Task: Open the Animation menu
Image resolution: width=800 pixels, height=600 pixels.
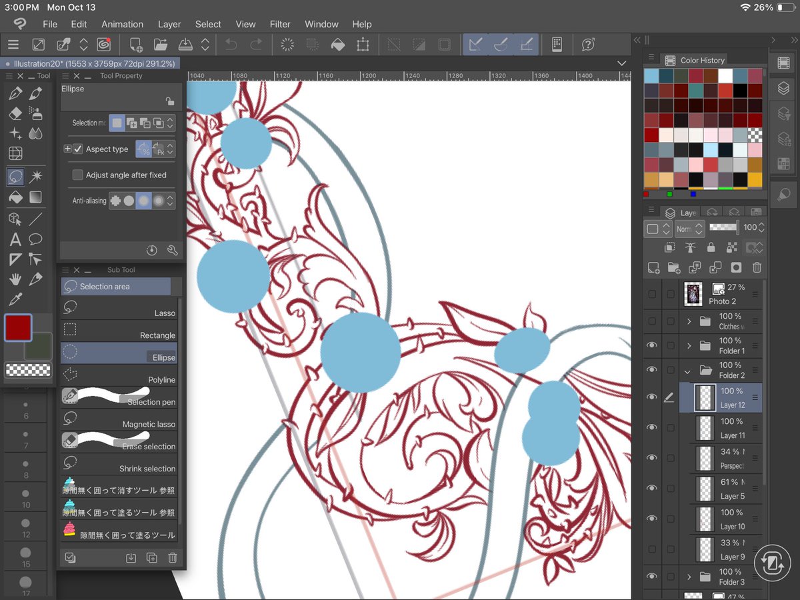Action: click(x=123, y=24)
